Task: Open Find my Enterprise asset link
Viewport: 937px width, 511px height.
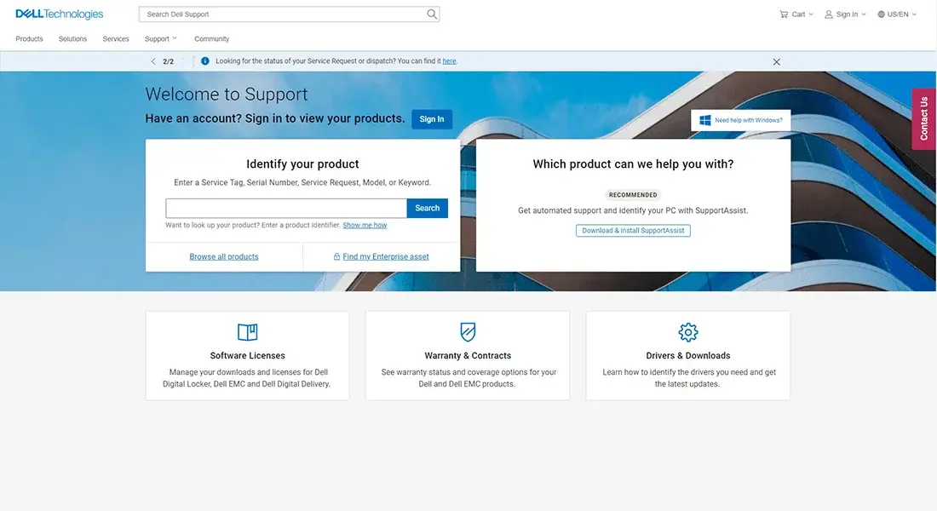Action: [x=385, y=256]
